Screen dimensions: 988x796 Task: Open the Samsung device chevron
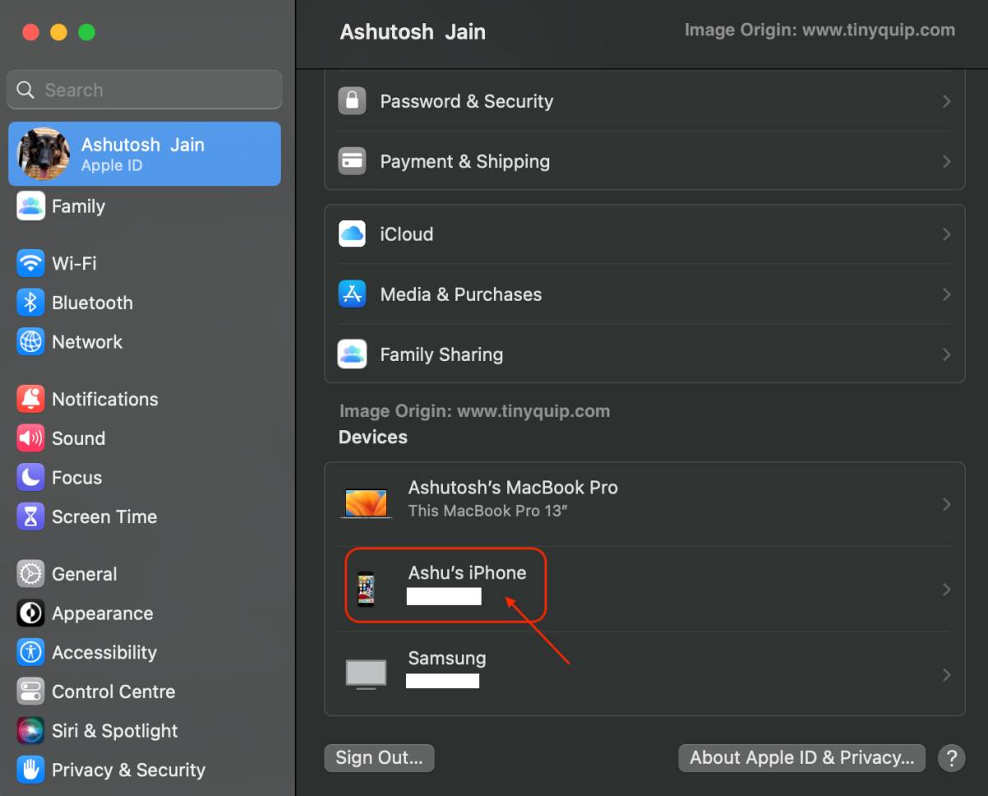(x=946, y=675)
